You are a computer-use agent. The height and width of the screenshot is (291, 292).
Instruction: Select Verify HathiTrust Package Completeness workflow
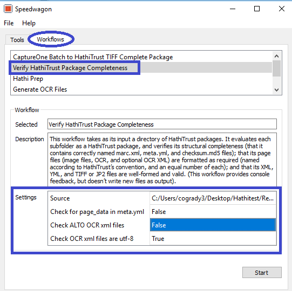141,68
